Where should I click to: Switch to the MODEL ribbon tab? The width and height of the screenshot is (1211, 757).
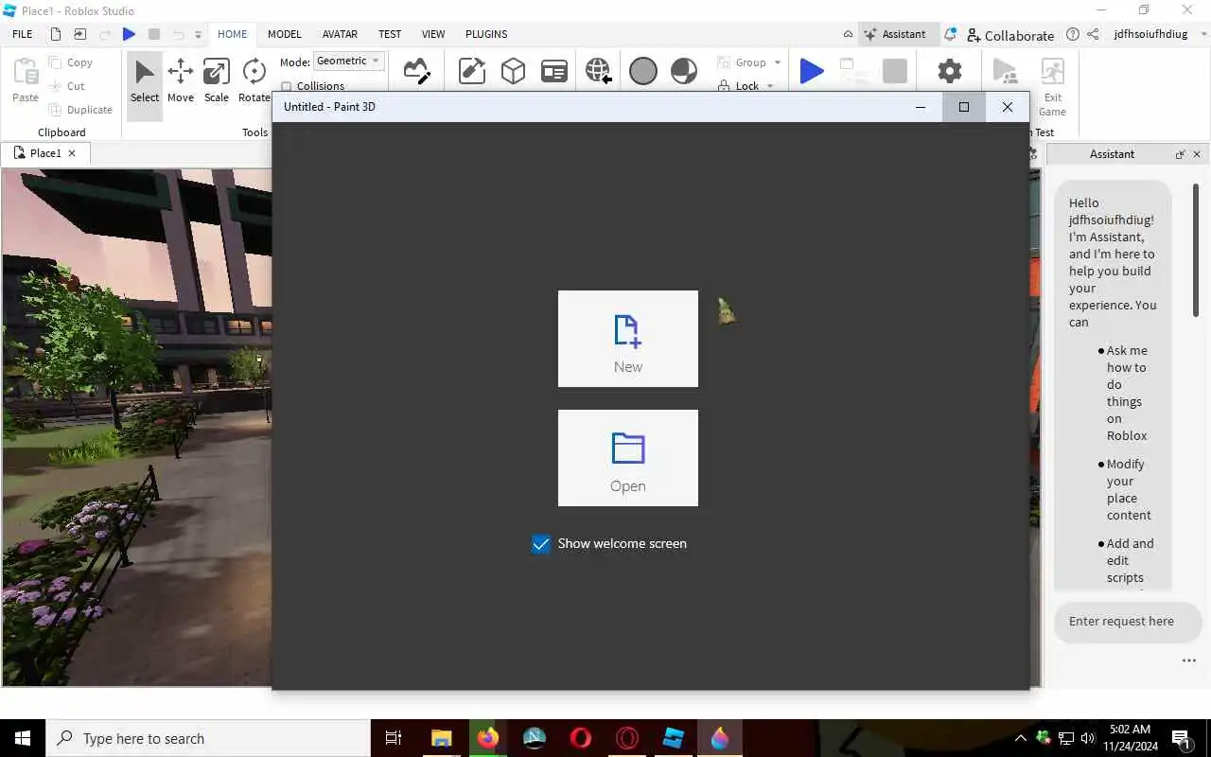(x=284, y=34)
